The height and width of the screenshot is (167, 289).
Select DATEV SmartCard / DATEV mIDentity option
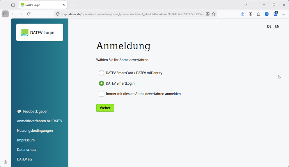tap(101, 73)
